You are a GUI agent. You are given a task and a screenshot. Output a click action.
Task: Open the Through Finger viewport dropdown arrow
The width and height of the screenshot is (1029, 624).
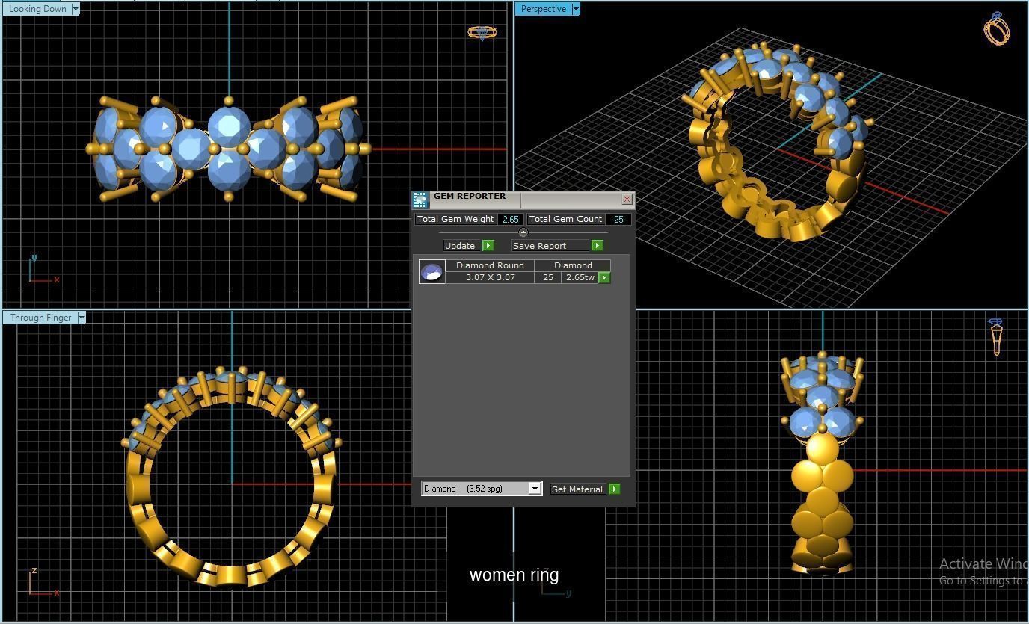point(82,318)
